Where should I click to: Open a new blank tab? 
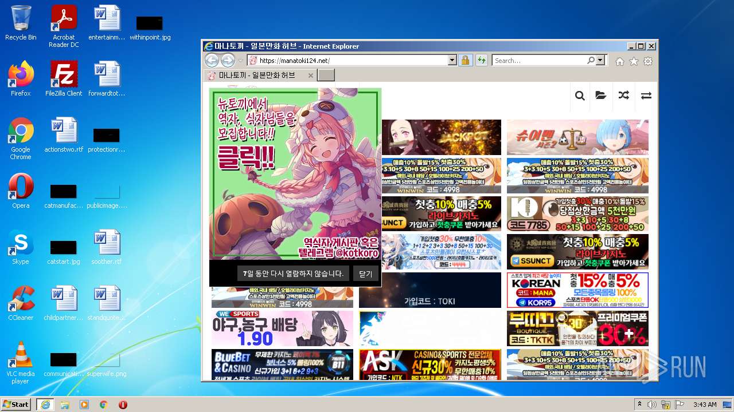[x=326, y=76]
